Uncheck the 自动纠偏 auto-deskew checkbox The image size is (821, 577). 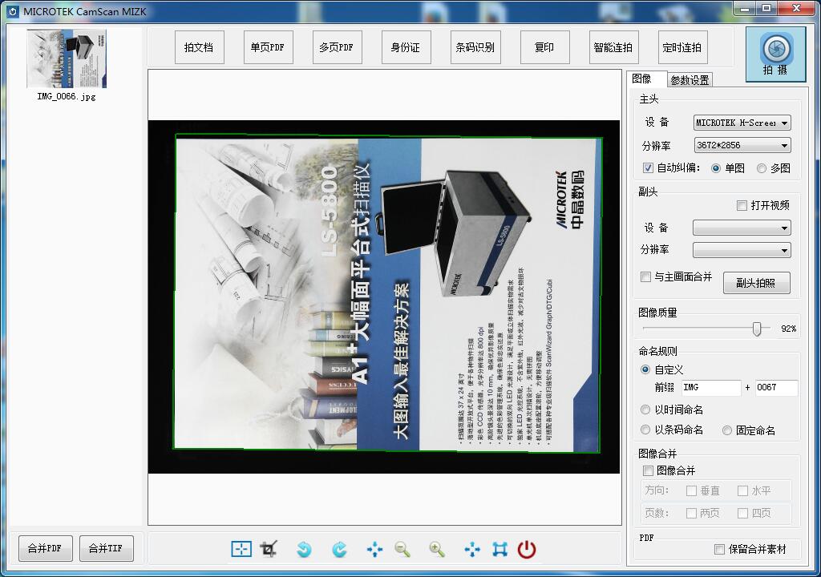coord(648,167)
